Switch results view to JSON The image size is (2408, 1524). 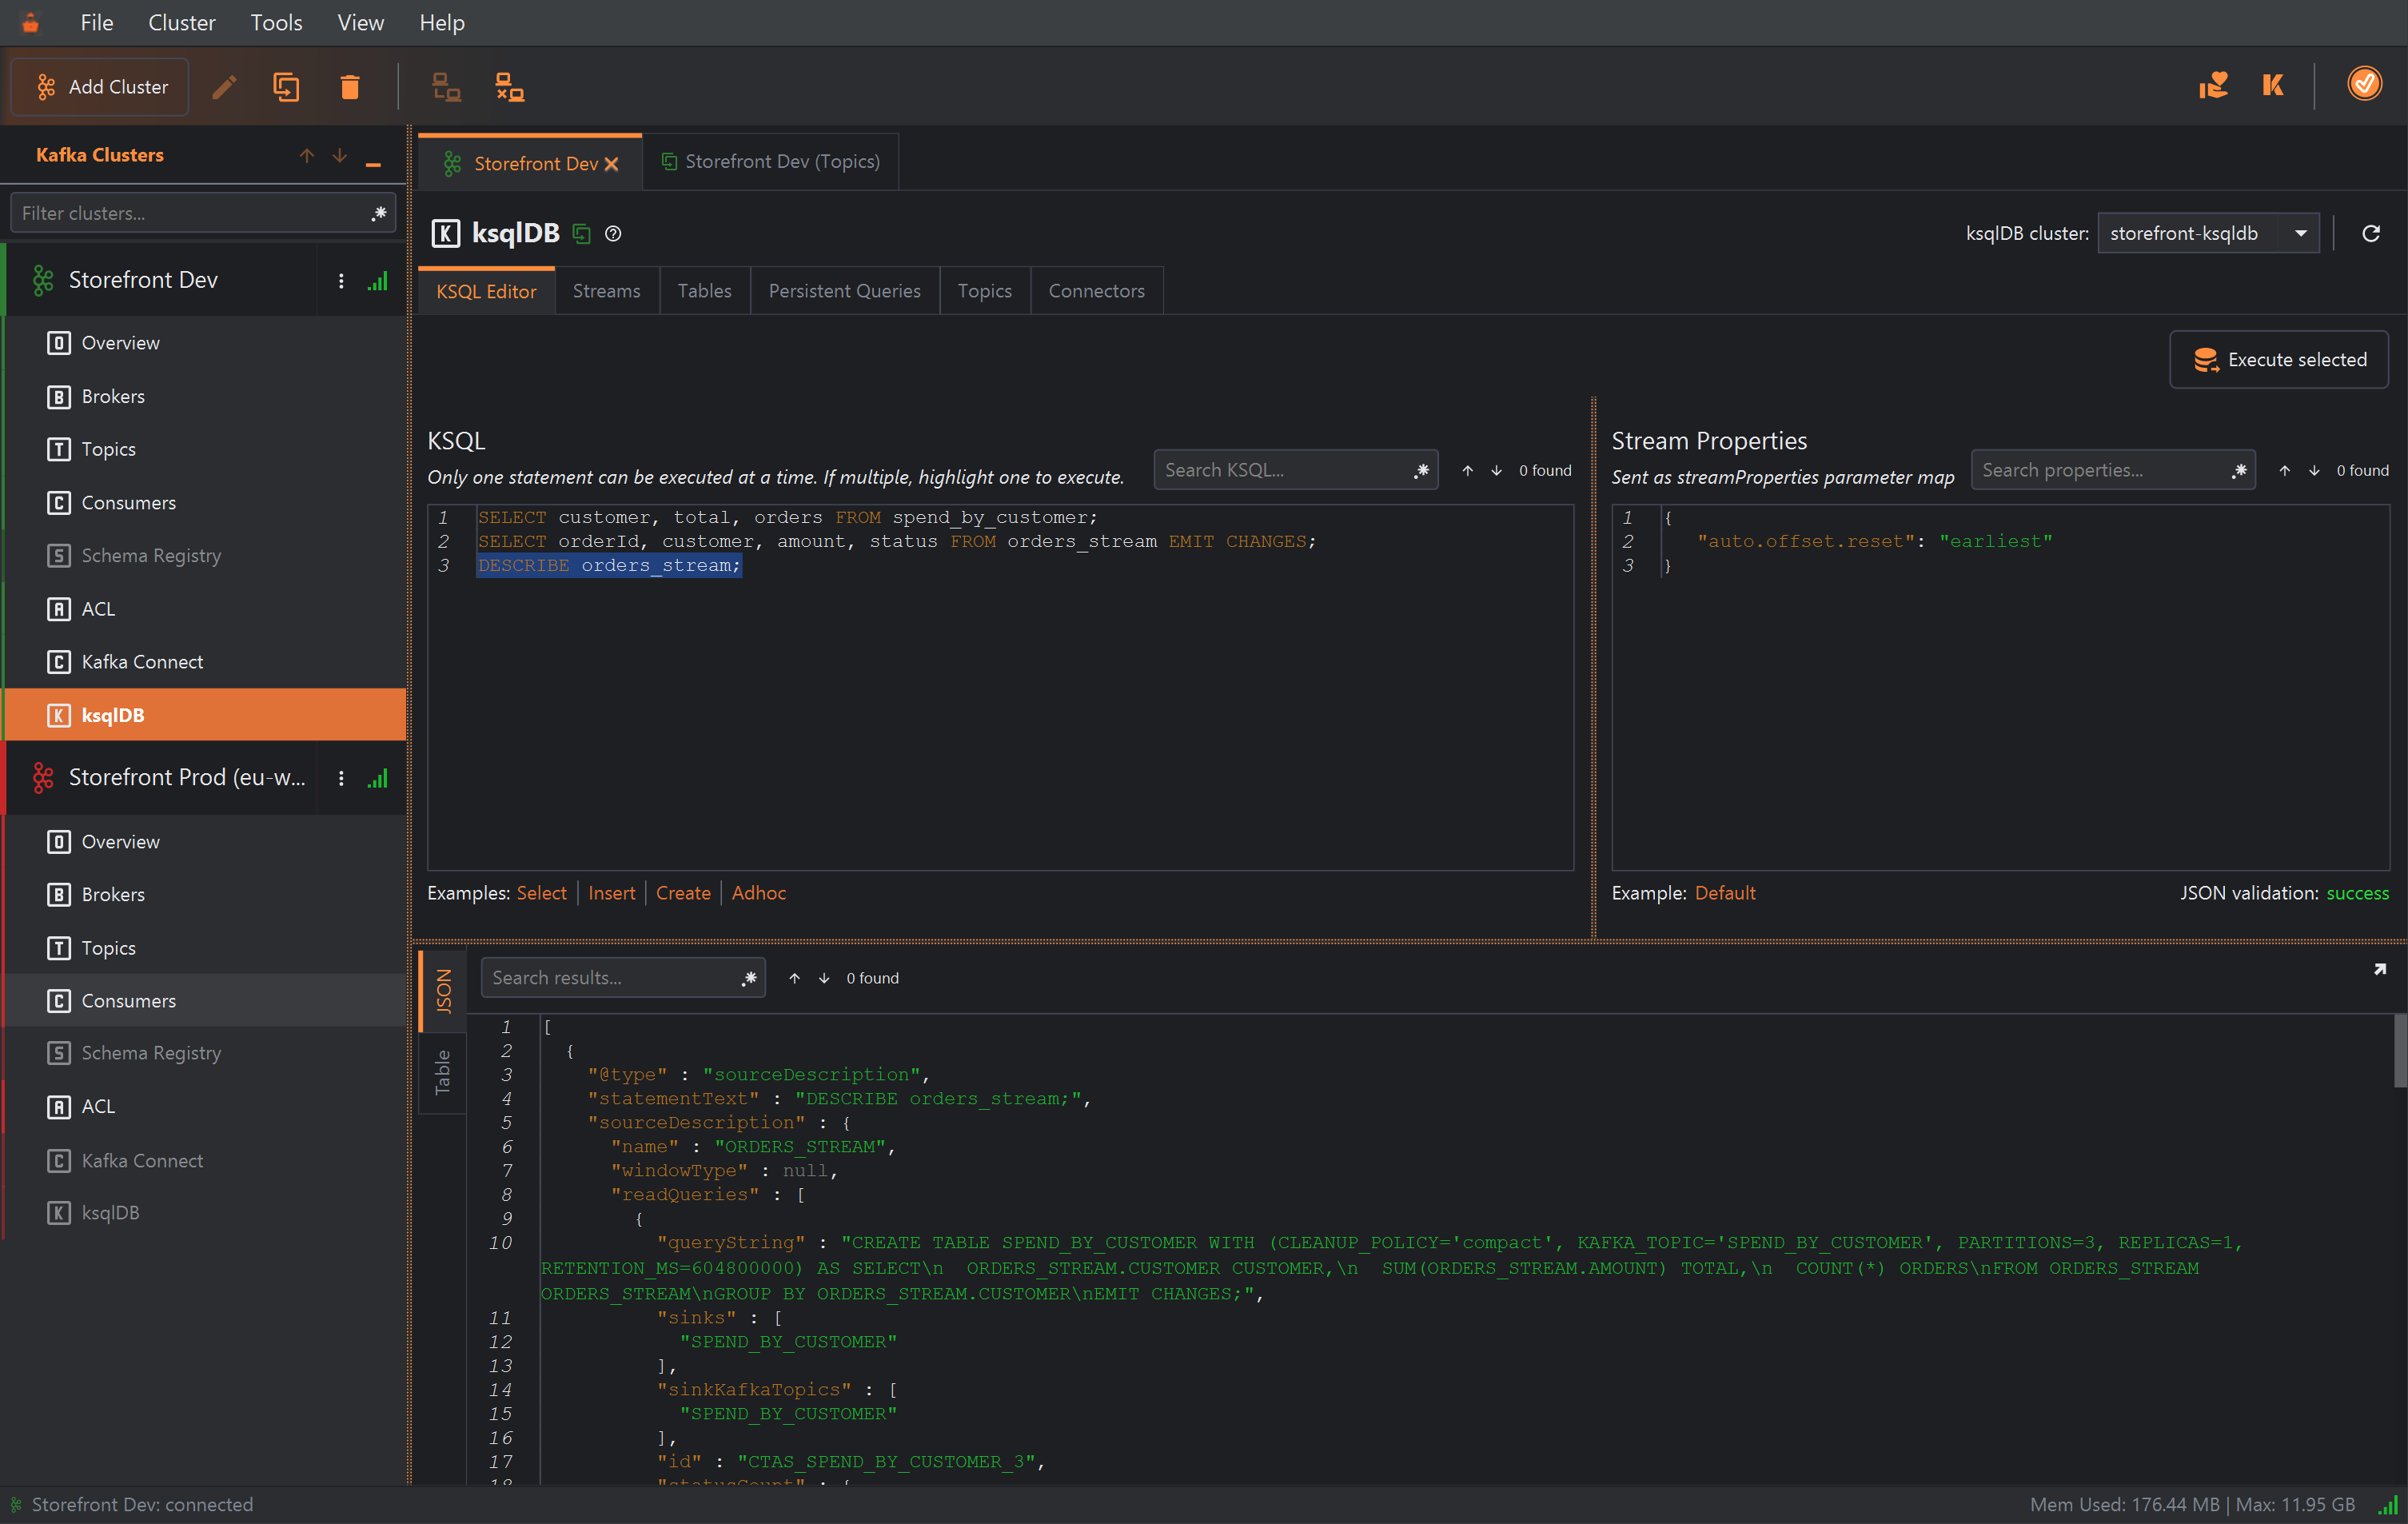(x=443, y=991)
